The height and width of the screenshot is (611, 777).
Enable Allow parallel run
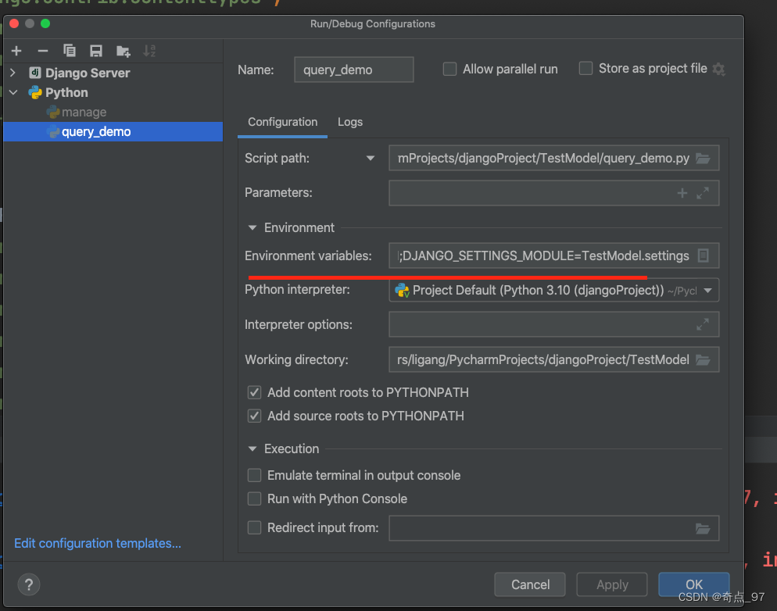point(449,69)
